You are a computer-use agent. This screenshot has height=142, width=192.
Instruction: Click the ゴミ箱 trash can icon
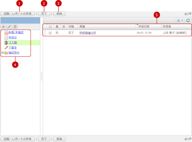click(x=6, y=43)
